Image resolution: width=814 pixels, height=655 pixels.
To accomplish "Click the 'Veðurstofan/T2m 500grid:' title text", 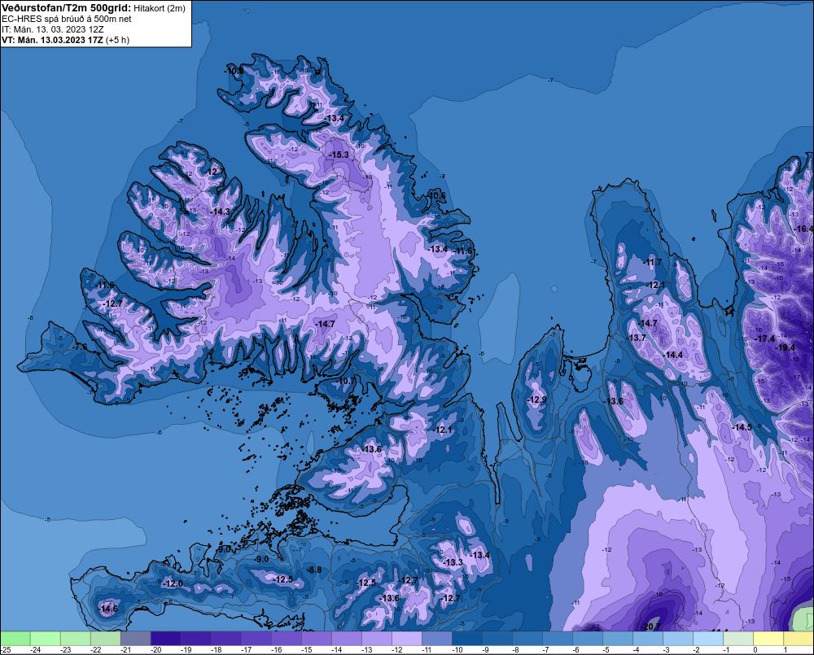I will coord(67,8).
